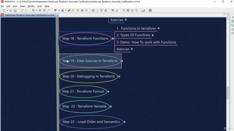Expand dot beside top Exercise topic

[126, 20]
